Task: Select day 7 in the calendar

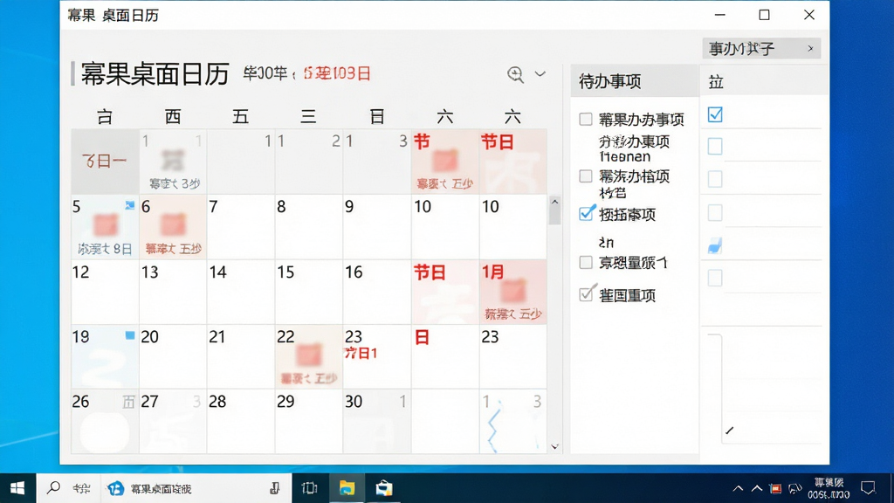Action: [241, 227]
